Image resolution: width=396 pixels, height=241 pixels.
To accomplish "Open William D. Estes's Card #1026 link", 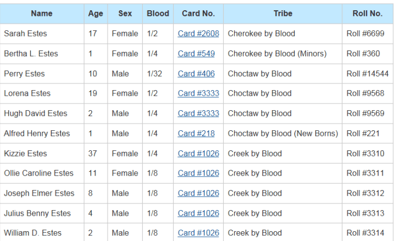I will tap(198, 233).
